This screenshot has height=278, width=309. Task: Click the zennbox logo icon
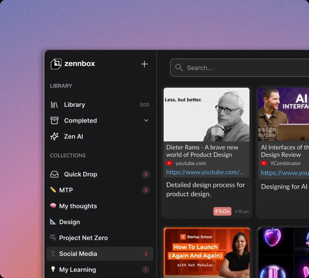(x=56, y=64)
